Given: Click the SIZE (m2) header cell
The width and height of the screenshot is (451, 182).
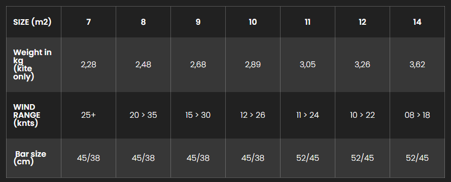Looking at the screenshot, I should coord(33,22).
